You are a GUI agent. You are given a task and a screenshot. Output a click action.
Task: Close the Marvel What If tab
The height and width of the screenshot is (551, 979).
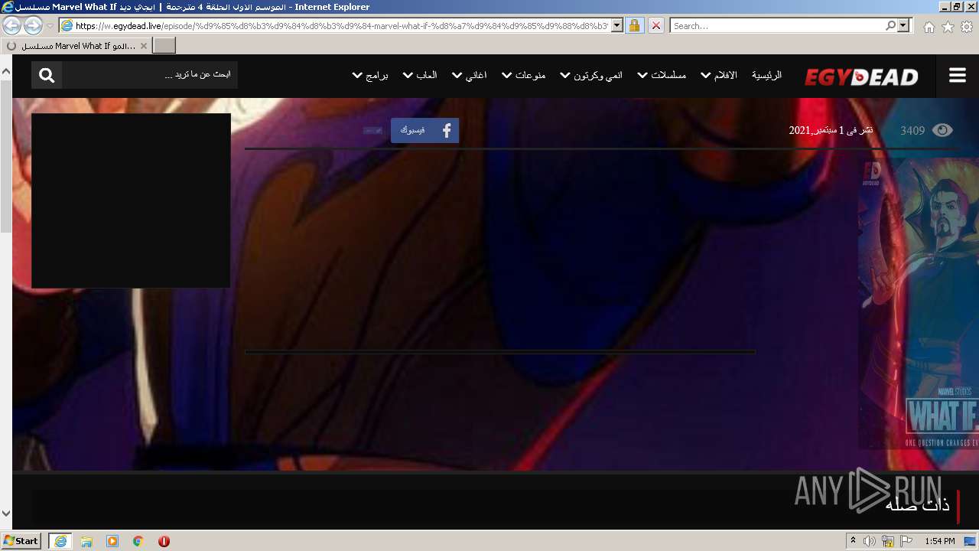point(143,46)
